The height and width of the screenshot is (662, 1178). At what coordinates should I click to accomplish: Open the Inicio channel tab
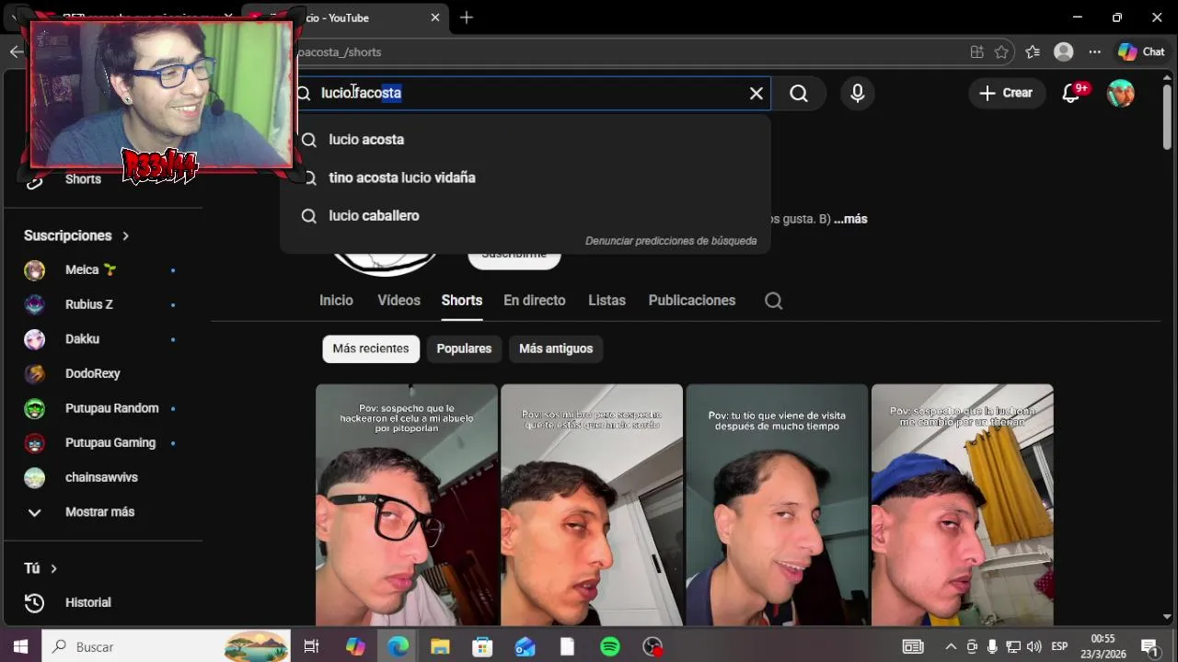coord(336,301)
